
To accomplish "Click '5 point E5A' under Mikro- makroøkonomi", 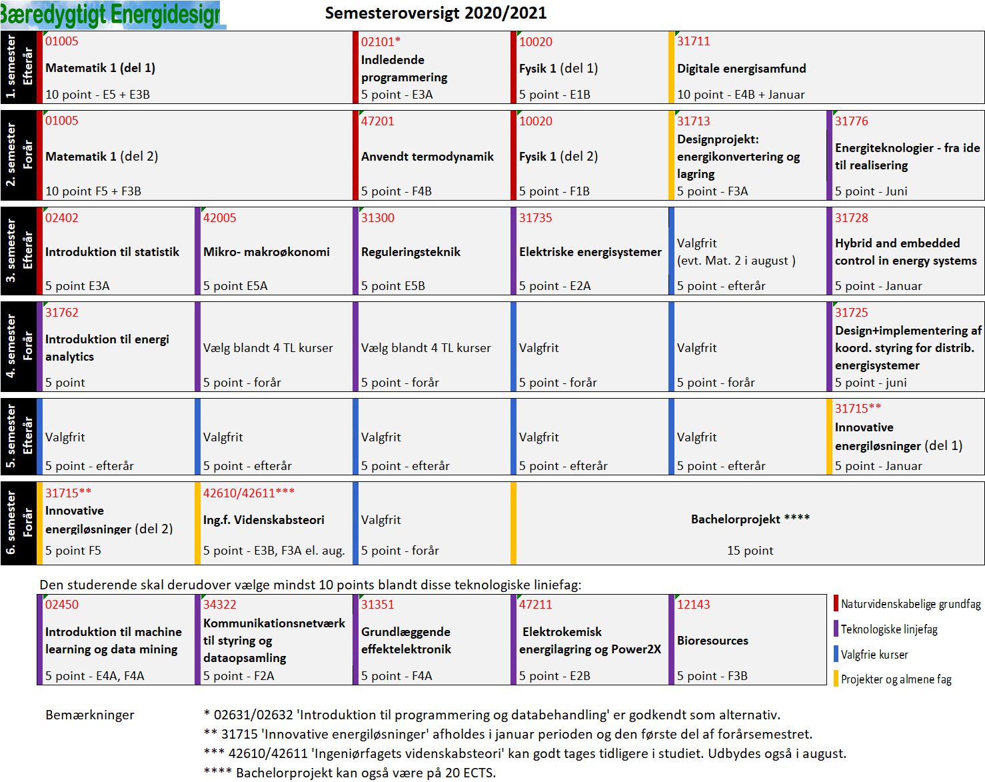I will point(235,286).
